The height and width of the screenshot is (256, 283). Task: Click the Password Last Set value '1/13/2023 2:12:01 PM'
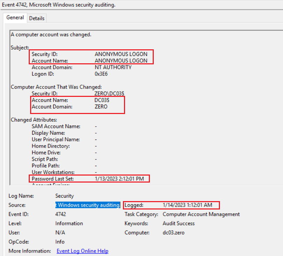click(119, 179)
